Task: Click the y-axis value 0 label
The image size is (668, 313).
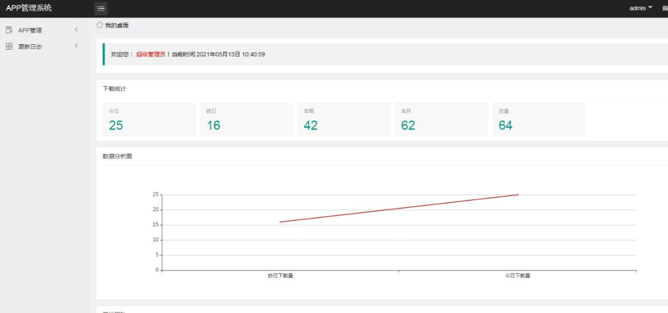Action: pos(157,270)
